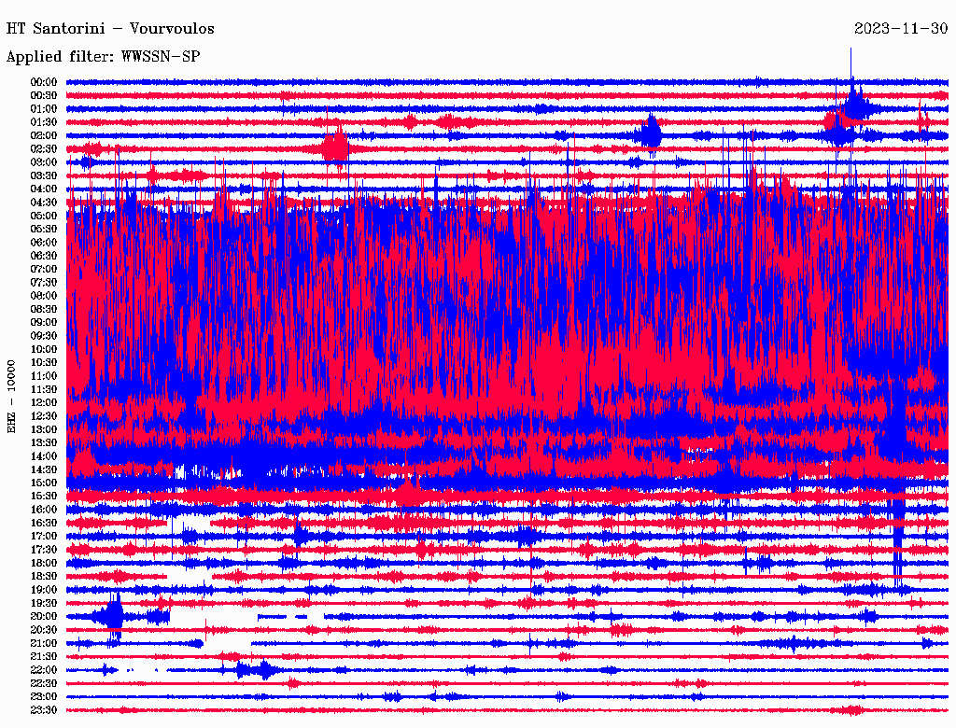
Task: Click the 17:00 time label
Action: point(44,536)
